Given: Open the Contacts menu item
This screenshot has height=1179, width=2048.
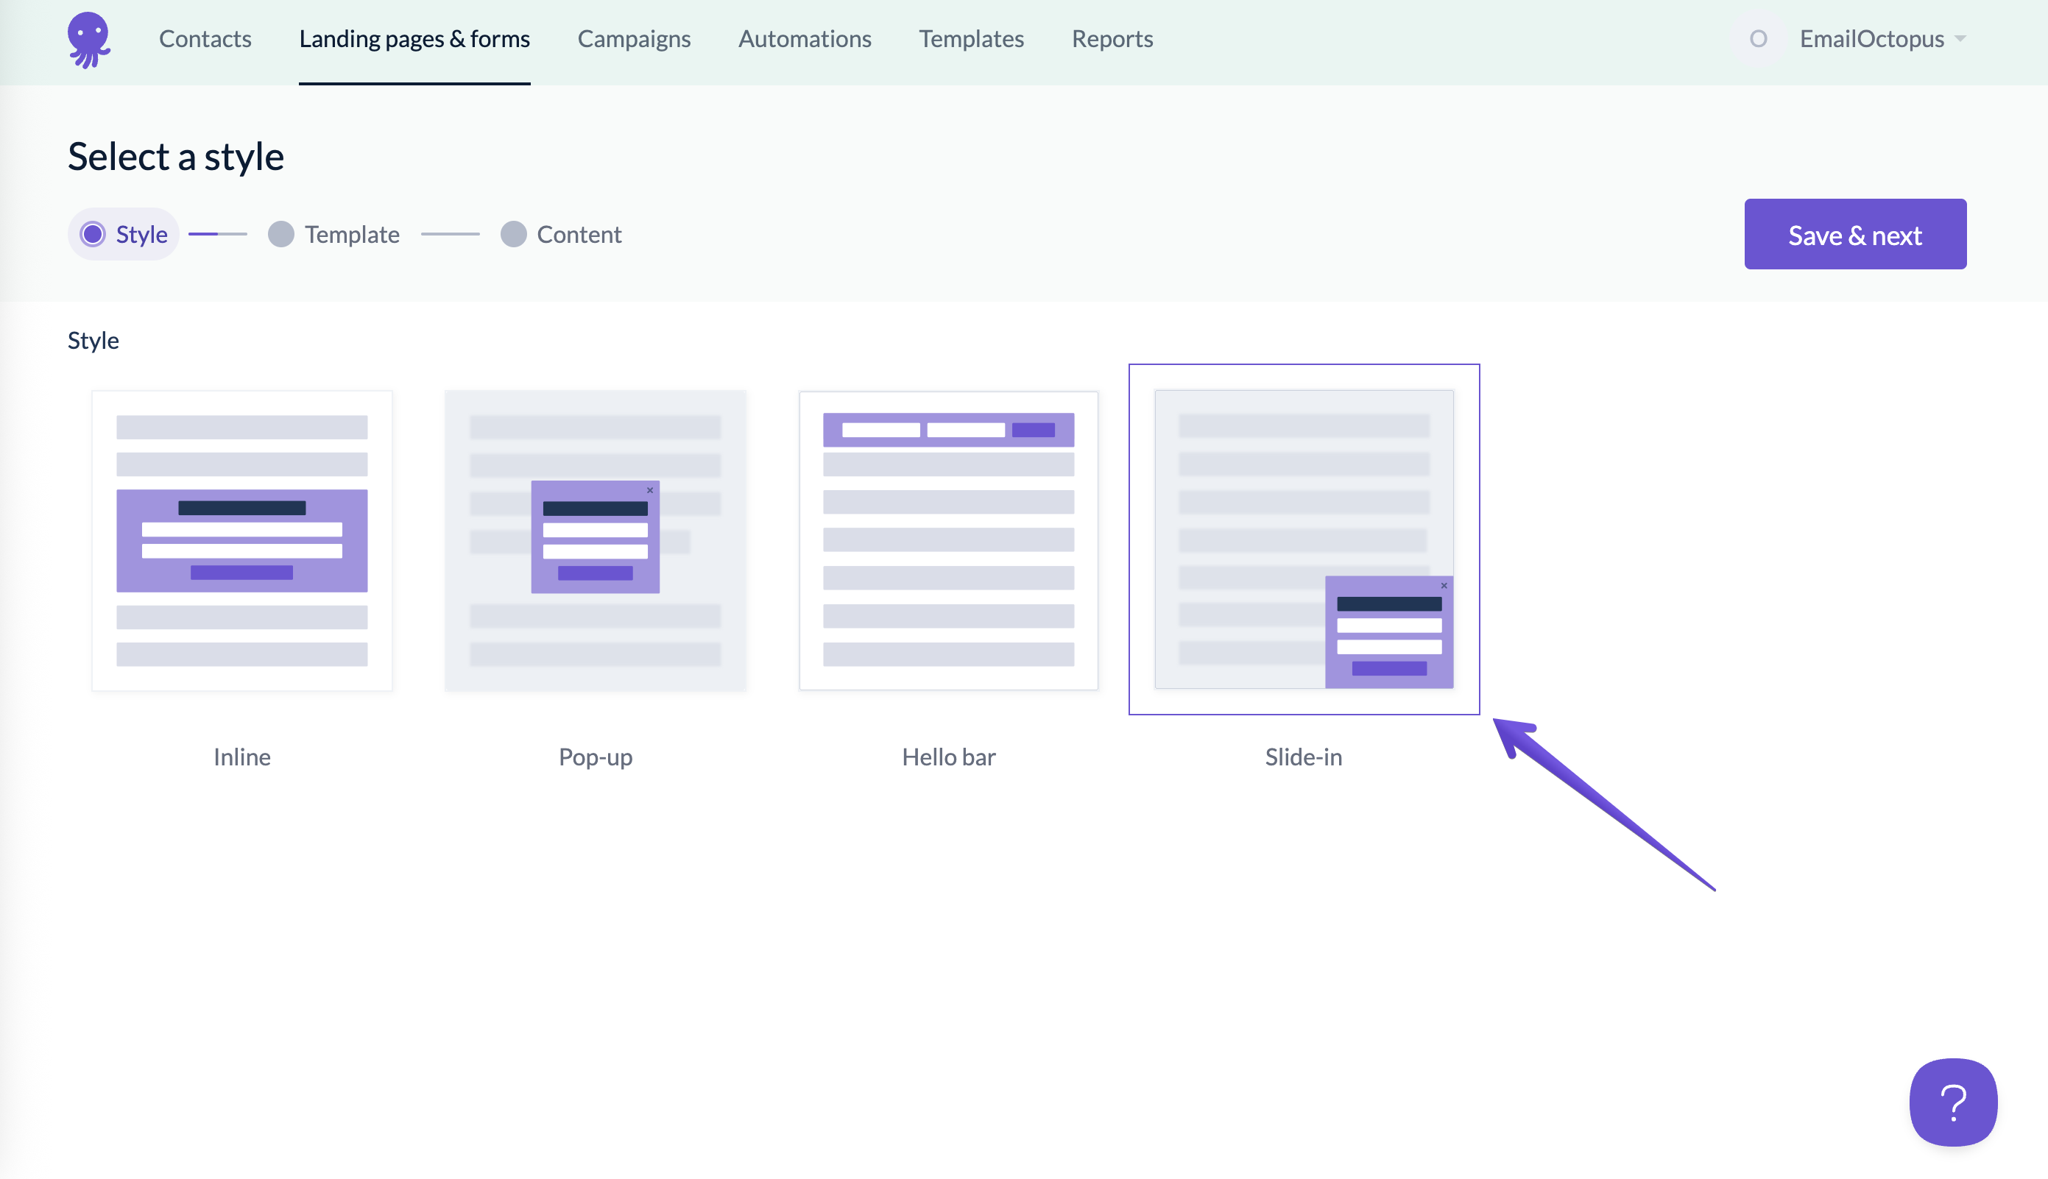Looking at the screenshot, I should [205, 39].
